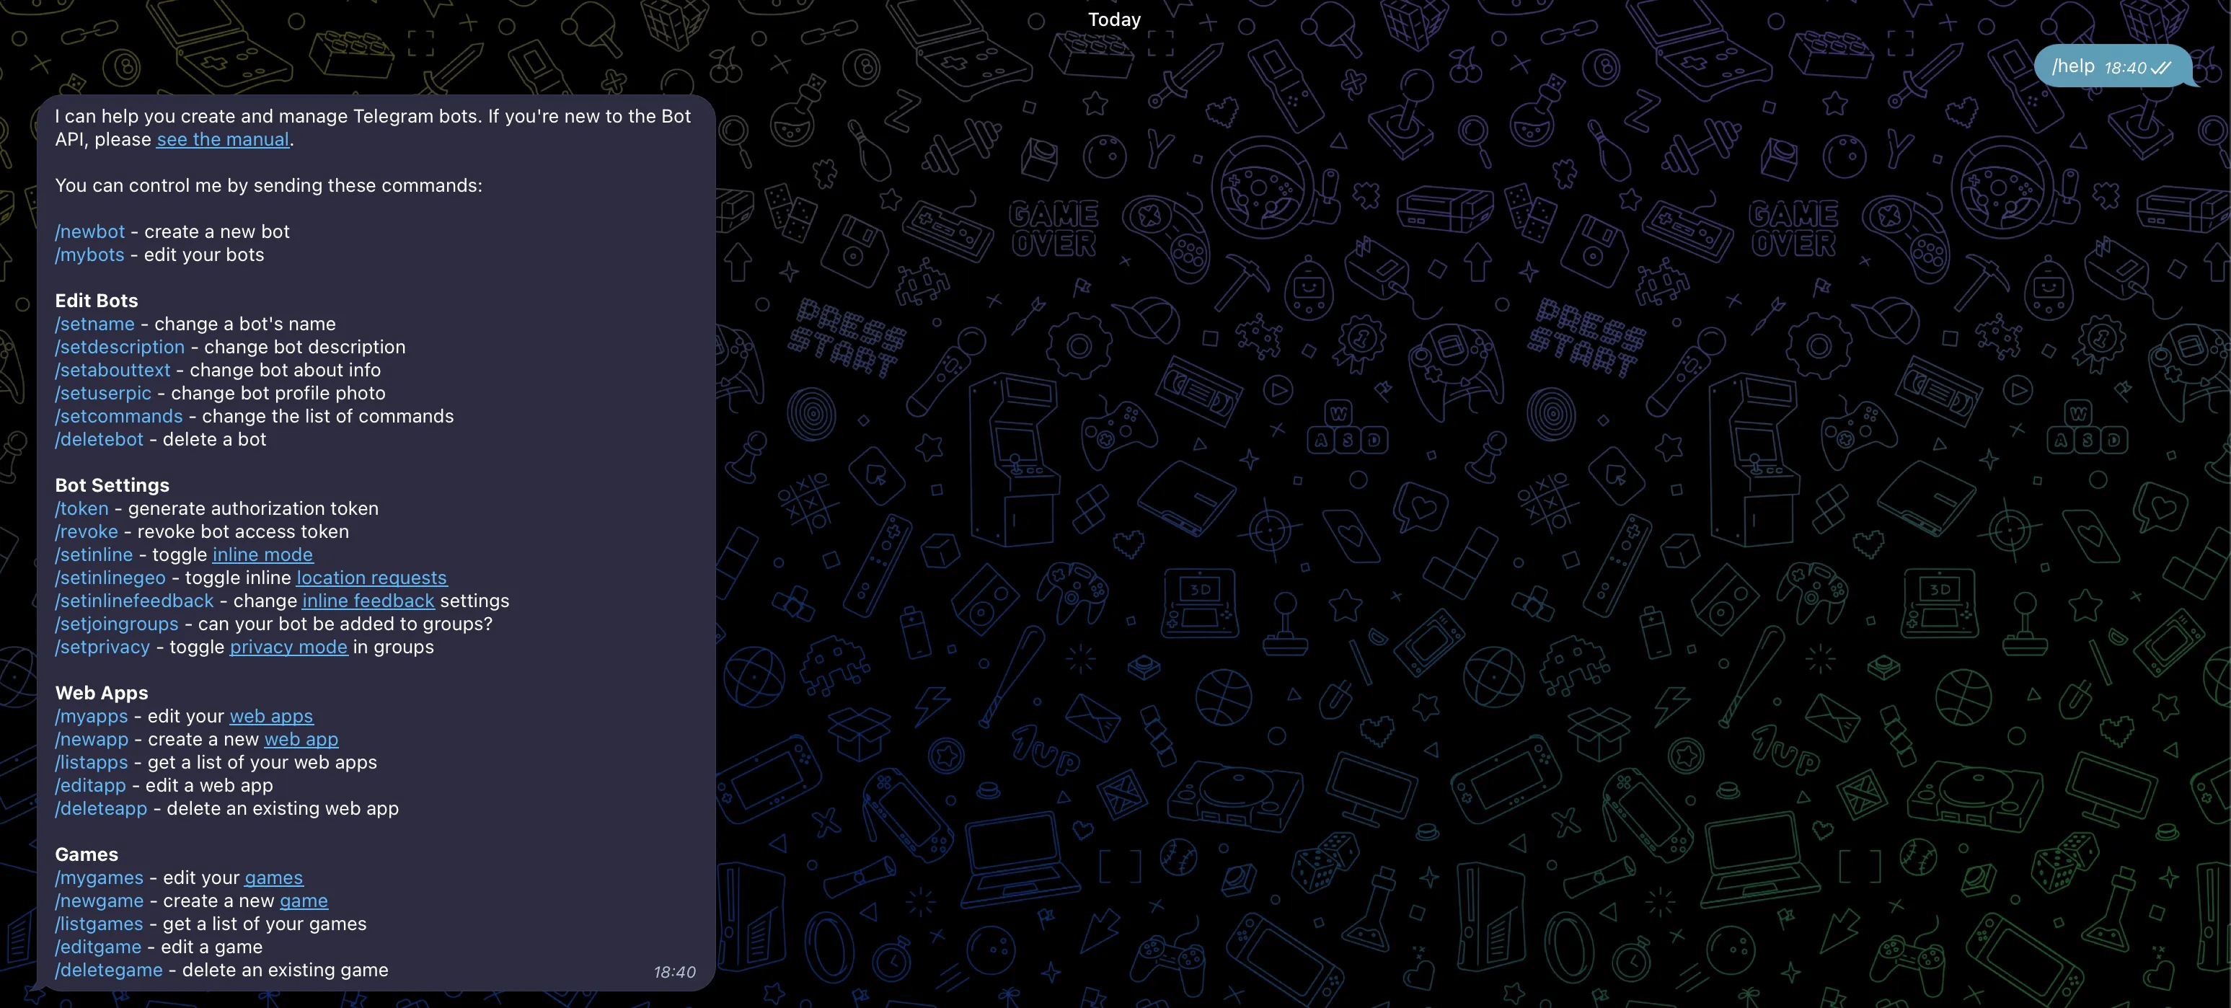Click /deletegame to delete an existing game

click(108, 970)
